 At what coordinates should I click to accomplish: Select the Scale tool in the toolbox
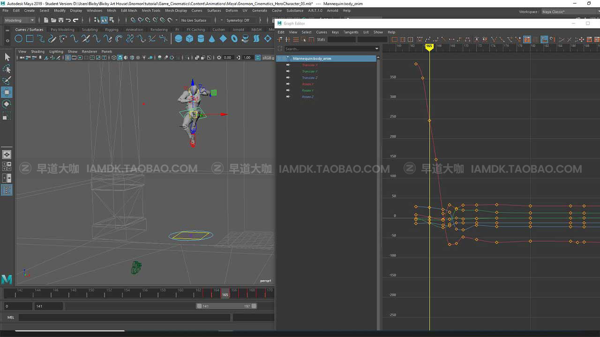pyautogui.click(x=7, y=117)
